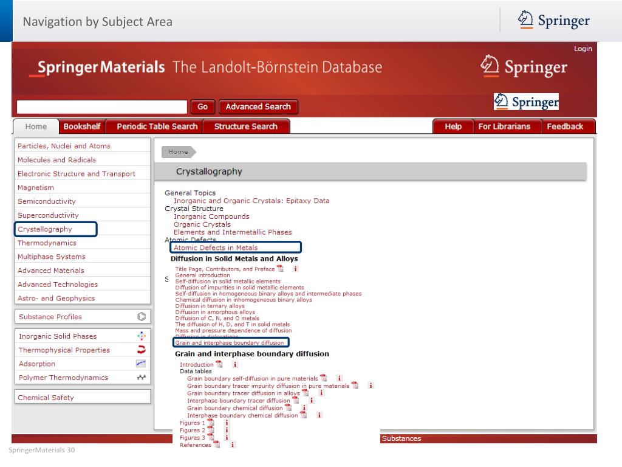This screenshot has height=467, width=622.
Task: Click the Go search button
Action: 203,107
